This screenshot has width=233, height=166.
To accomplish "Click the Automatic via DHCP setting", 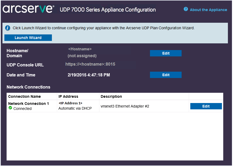I will [75, 108].
